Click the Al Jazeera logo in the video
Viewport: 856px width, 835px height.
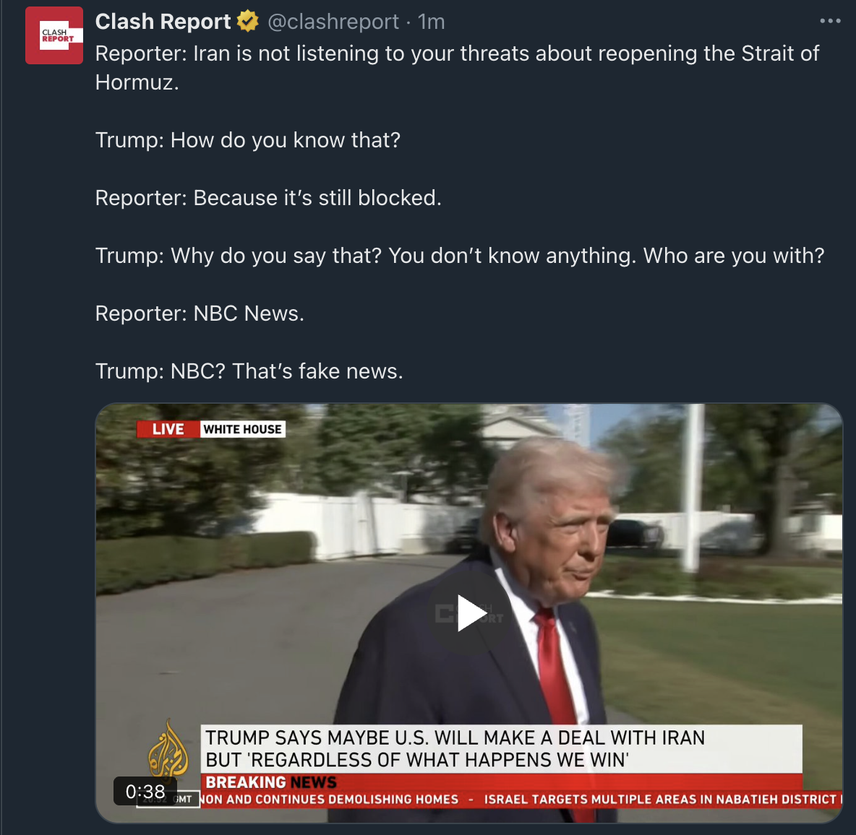(x=168, y=749)
